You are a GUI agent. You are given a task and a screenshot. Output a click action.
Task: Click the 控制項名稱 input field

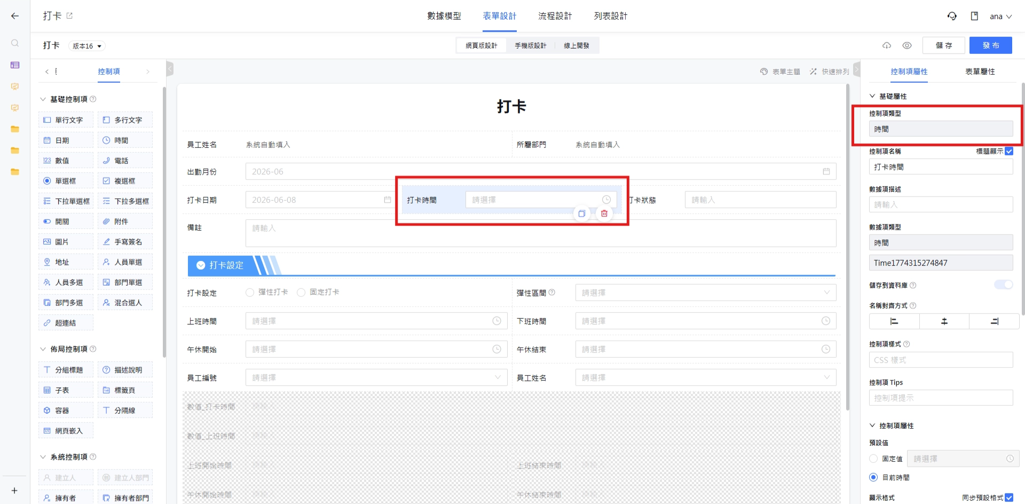click(x=941, y=167)
